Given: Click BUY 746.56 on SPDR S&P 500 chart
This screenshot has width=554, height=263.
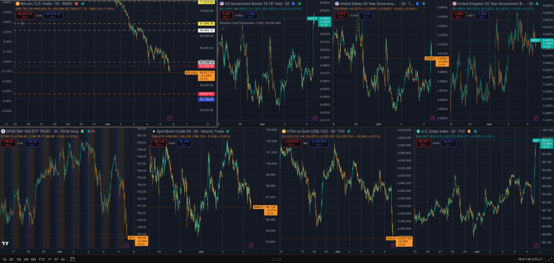Looking at the screenshot, I should tap(32, 143).
